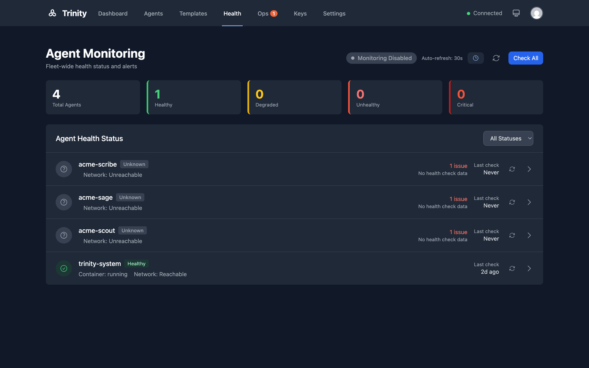Expand details for acme-scout with chevron arrow
Image resolution: width=589 pixels, height=368 pixels.
pyautogui.click(x=529, y=235)
